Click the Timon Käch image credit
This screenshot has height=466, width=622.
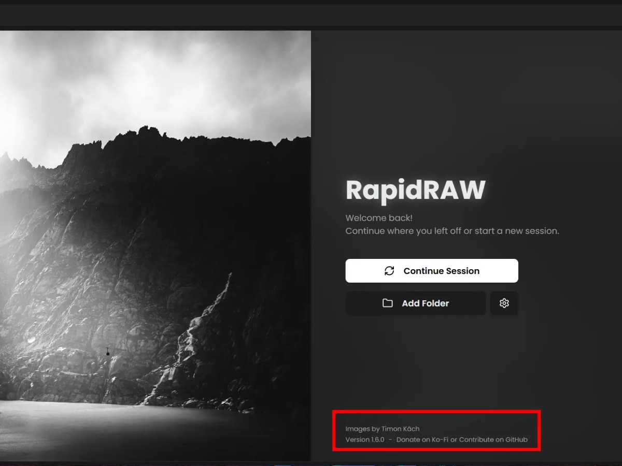[x=401, y=429]
